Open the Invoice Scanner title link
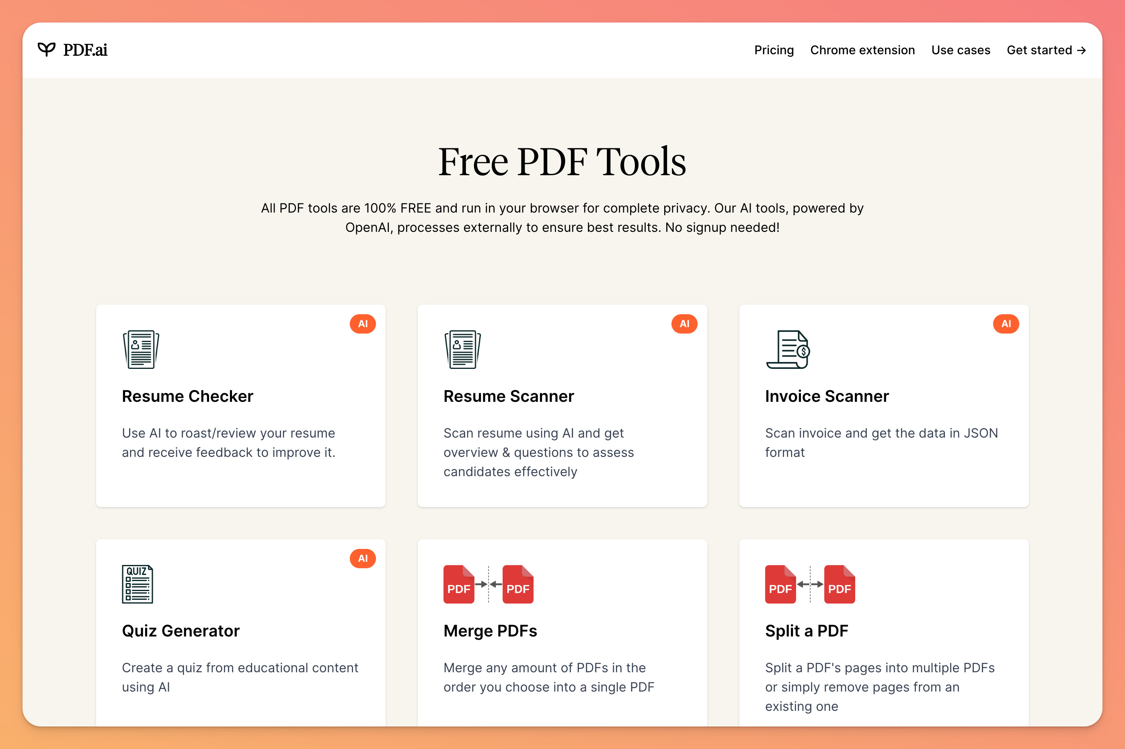The width and height of the screenshot is (1125, 749). click(x=827, y=396)
